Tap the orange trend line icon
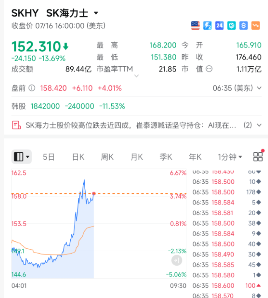 [256, 26]
